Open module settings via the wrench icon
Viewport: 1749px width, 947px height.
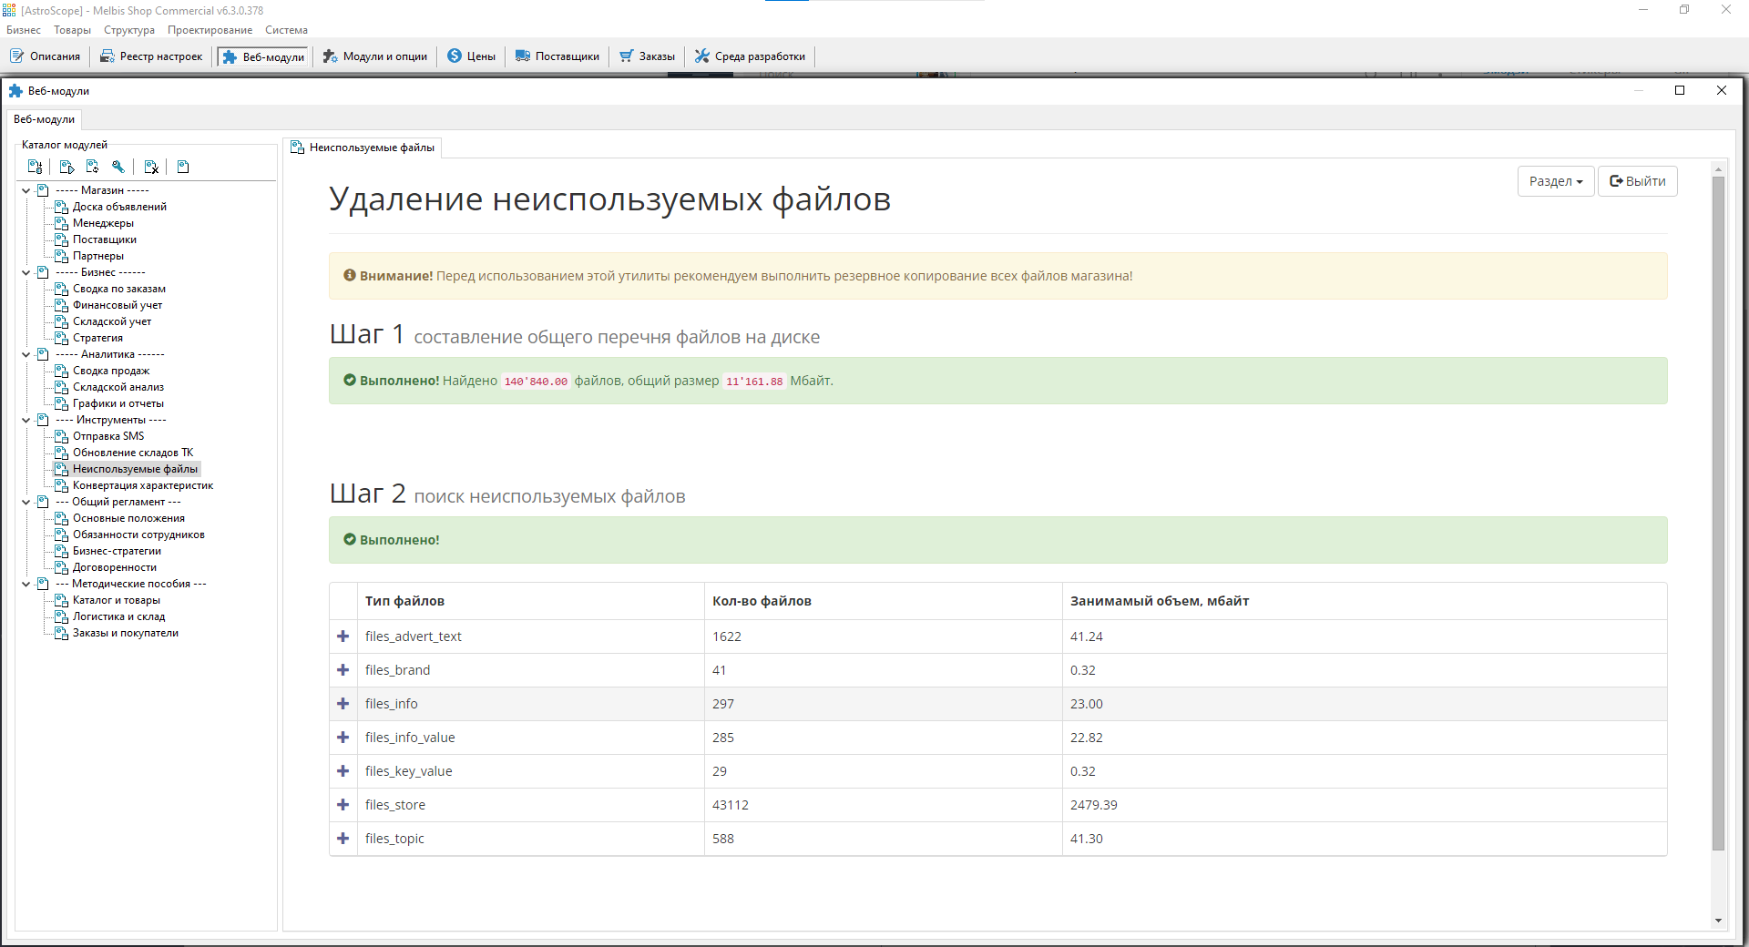pyautogui.click(x=118, y=167)
